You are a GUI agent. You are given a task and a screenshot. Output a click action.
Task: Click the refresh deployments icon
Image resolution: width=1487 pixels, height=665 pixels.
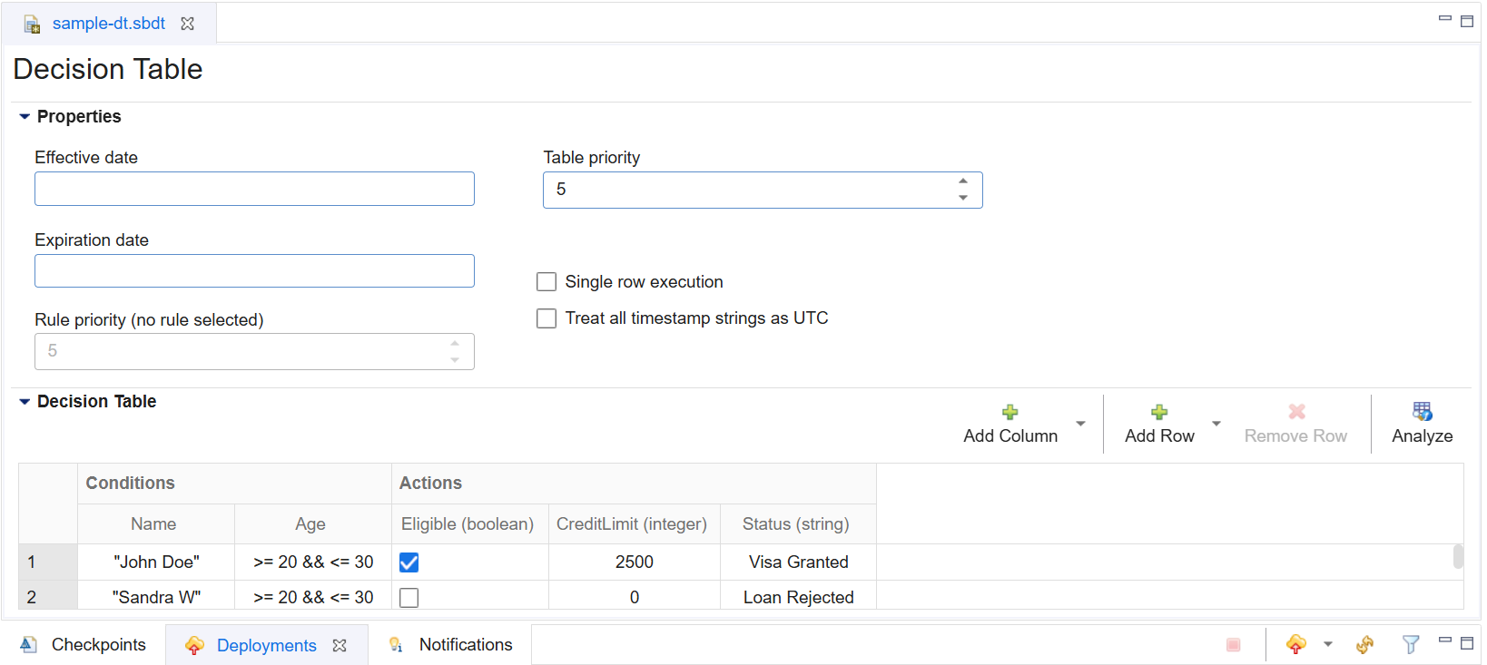click(x=1364, y=644)
